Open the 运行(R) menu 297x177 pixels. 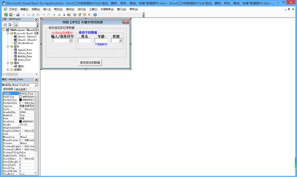click(82, 9)
